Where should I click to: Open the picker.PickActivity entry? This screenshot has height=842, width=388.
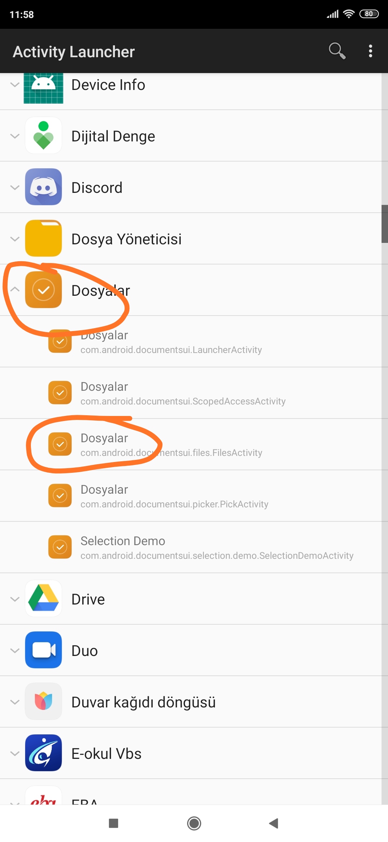(174, 496)
